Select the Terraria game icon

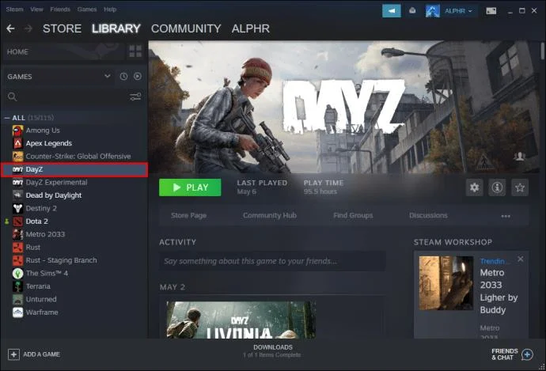[17, 286]
